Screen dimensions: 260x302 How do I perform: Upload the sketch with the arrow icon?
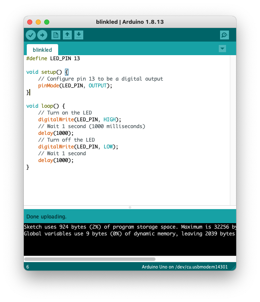[42, 35]
